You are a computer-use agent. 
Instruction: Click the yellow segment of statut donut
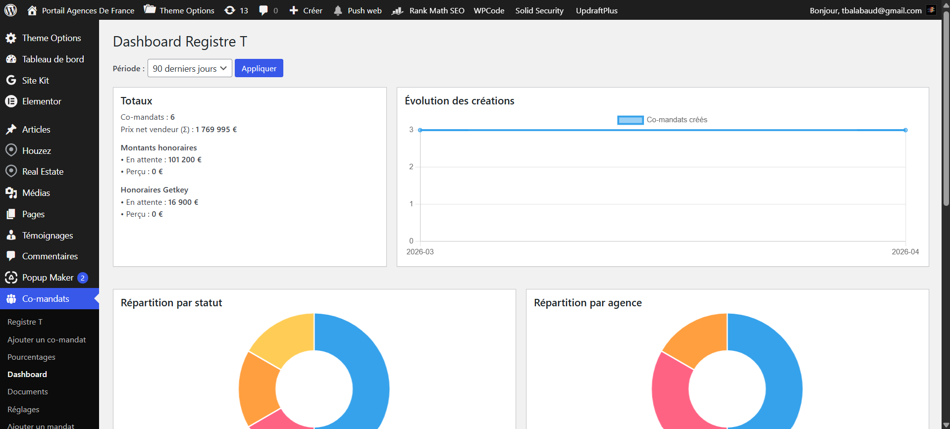tap(287, 336)
